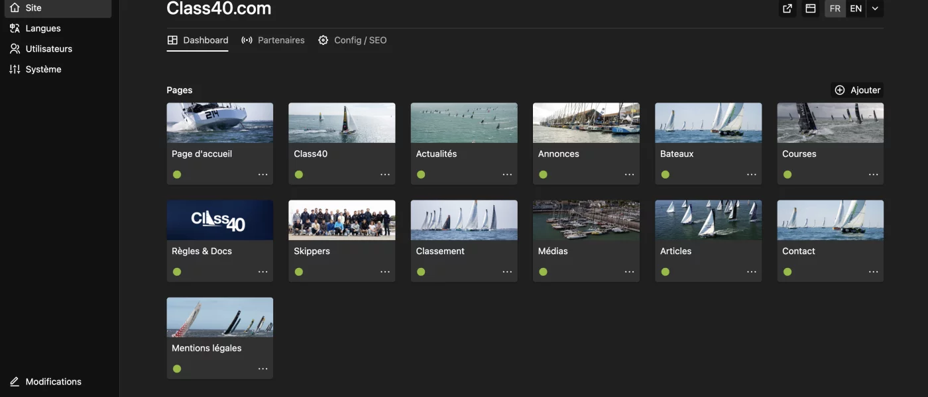Viewport: 928px width, 397px height.
Task: Open options menu for Mentions légales
Action: click(263, 369)
